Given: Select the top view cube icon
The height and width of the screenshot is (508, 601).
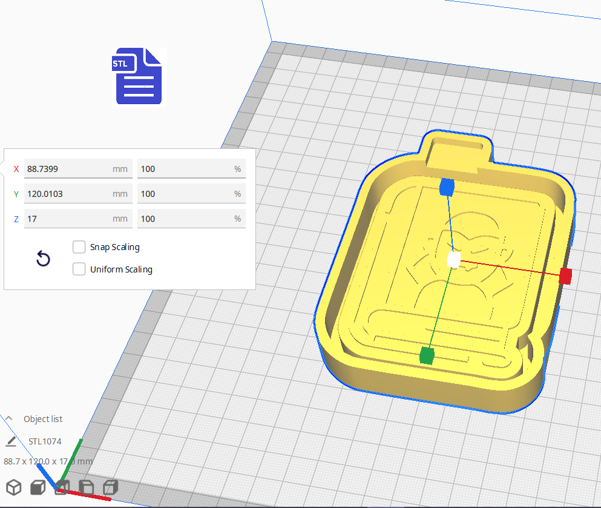Looking at the screenshot, I should [x=62, y=487].
